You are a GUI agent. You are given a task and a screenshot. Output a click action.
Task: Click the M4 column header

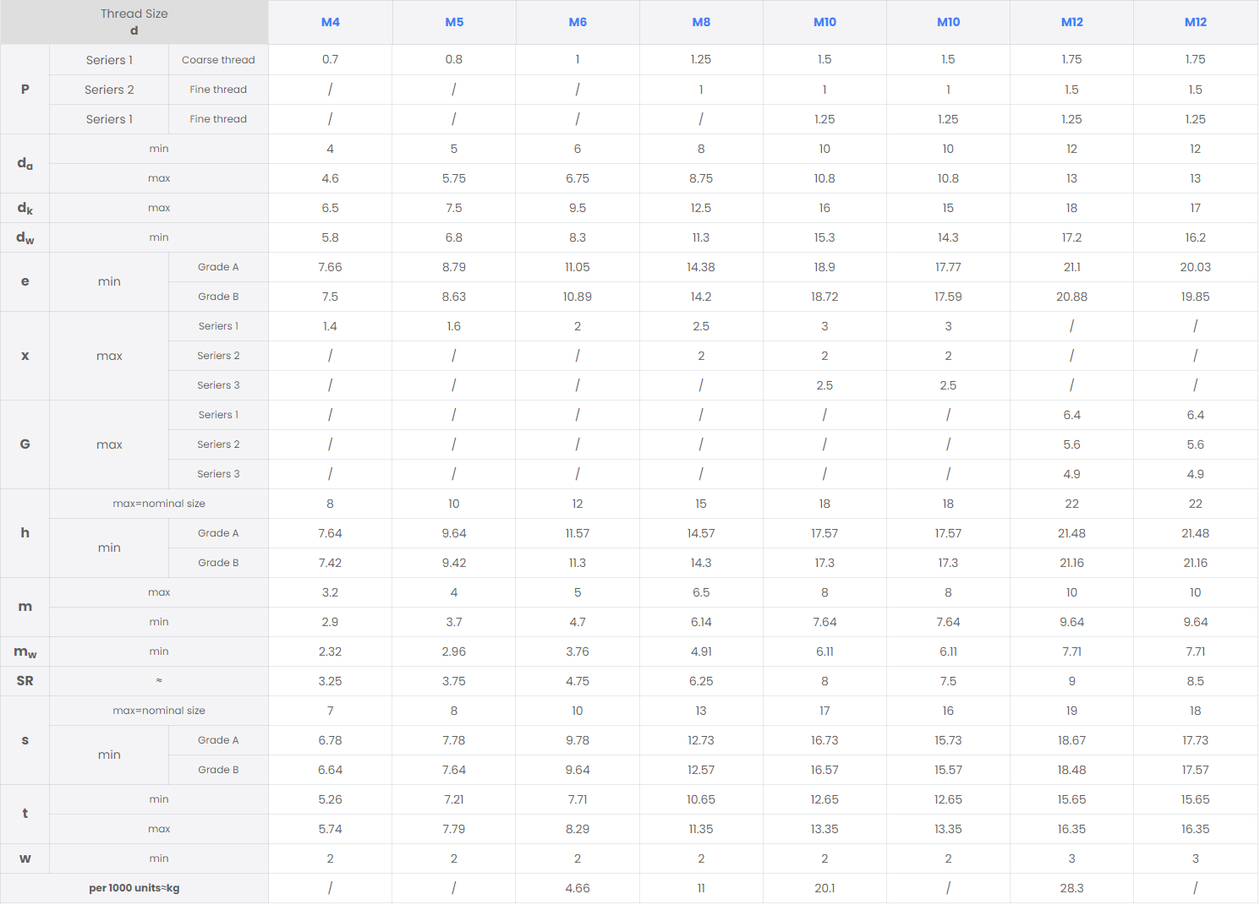point(331,22)
